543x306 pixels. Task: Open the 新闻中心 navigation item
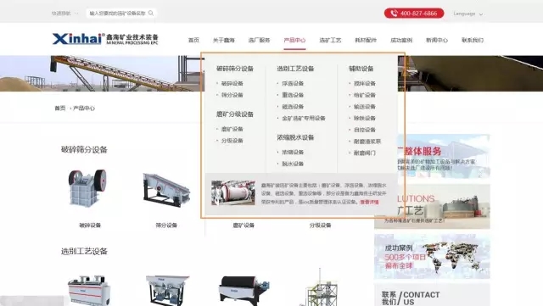pos(437,40)
